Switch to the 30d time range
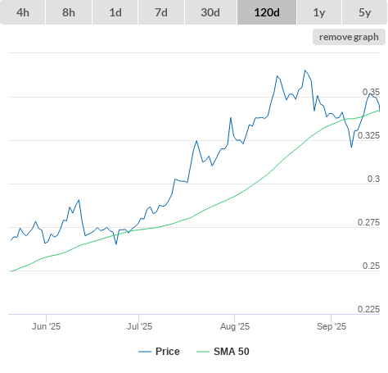Screen dimensions: 388x373 pos(210,12)
